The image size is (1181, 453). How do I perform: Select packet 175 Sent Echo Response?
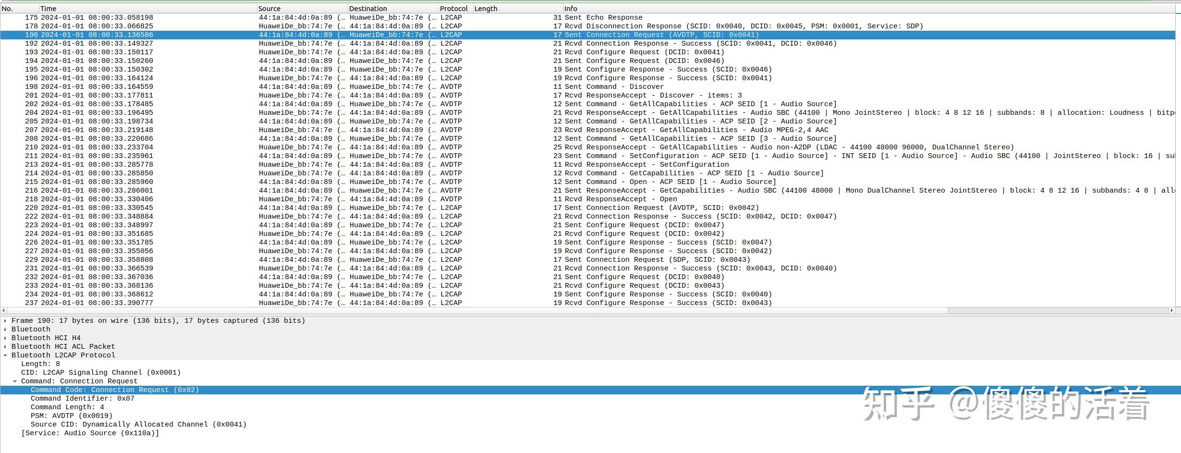(588, 18)
